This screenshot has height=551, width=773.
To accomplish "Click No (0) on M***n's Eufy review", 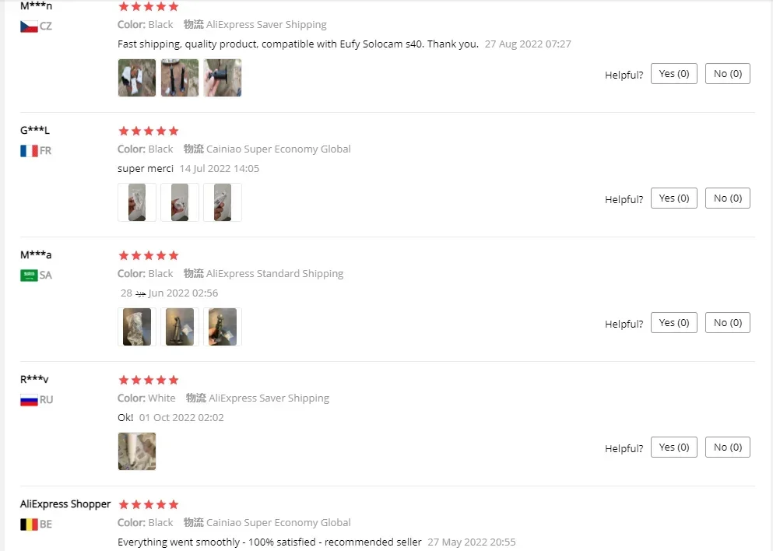I will 727,73.
